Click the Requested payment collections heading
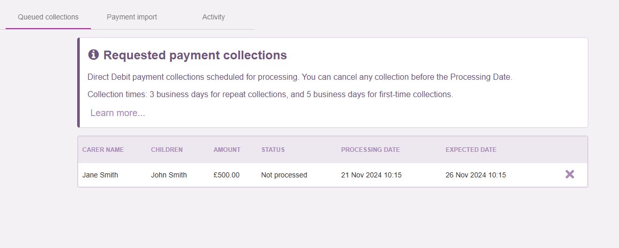The image size is (619, 248). tap(195, 55)
